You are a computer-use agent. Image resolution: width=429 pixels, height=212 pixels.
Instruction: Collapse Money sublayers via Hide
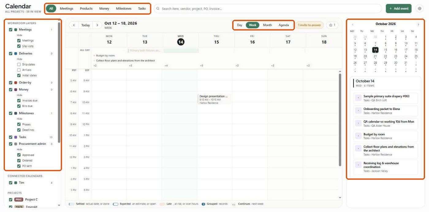19,95
